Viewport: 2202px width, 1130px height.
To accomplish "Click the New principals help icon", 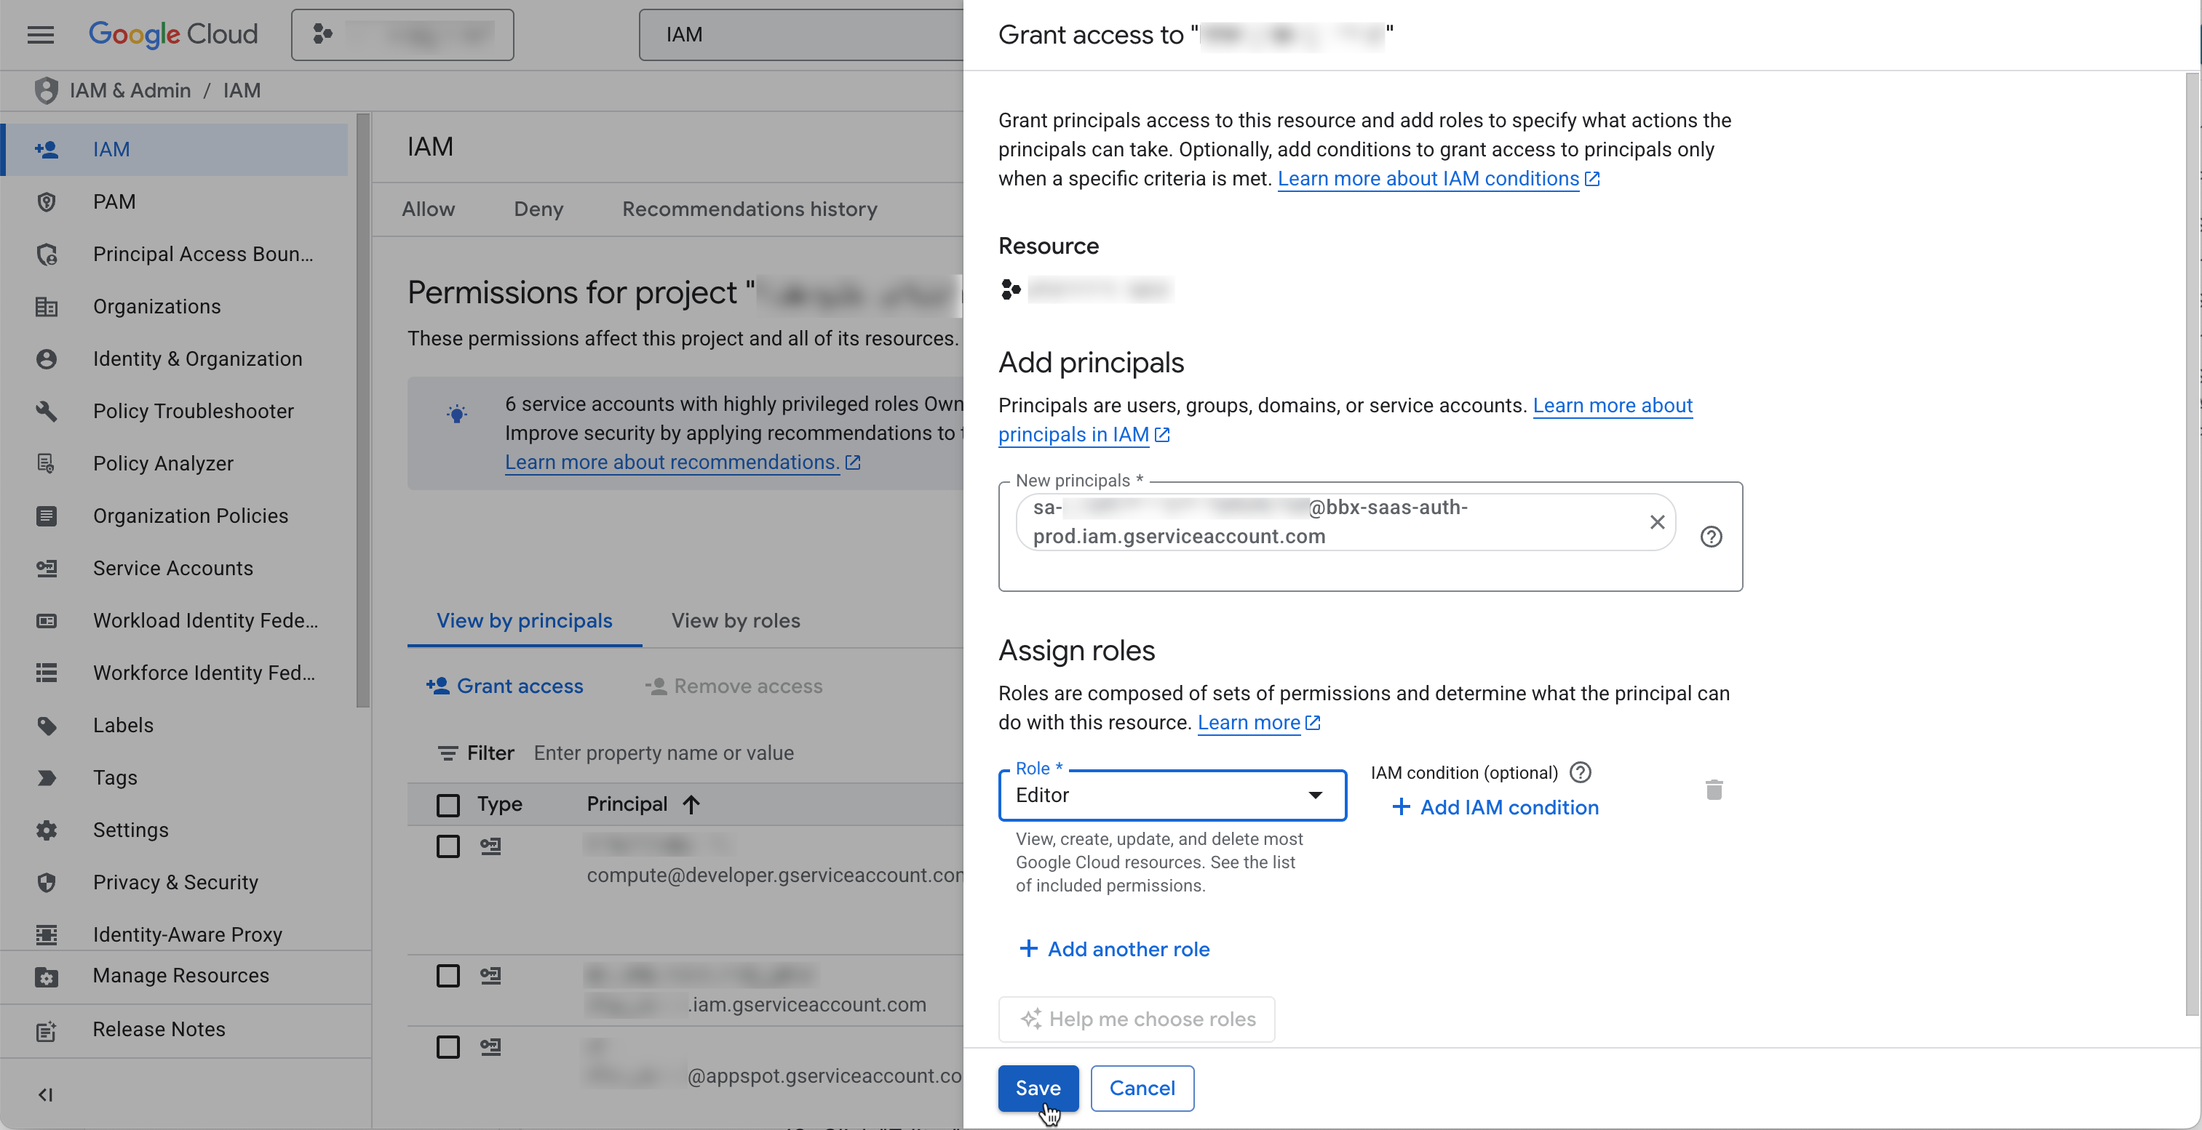I will pos(1711,537).
